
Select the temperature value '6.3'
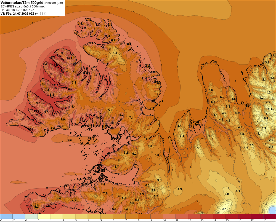click(x=147, y=185)
